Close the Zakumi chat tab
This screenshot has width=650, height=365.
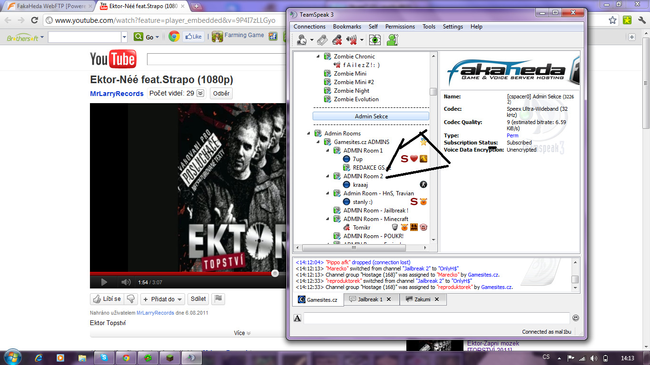437,299
